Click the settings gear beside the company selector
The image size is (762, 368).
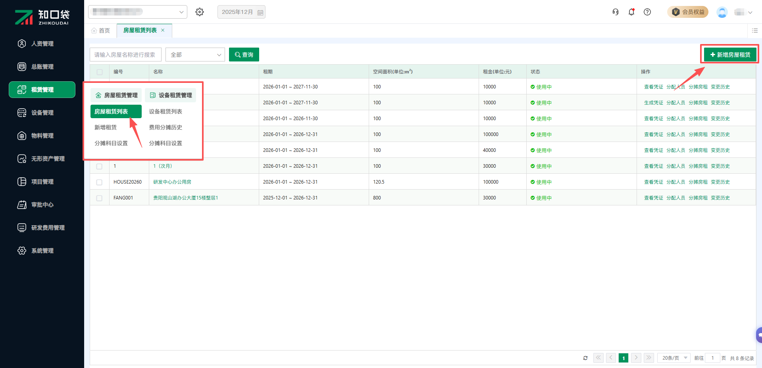click(x=200, y=12)
